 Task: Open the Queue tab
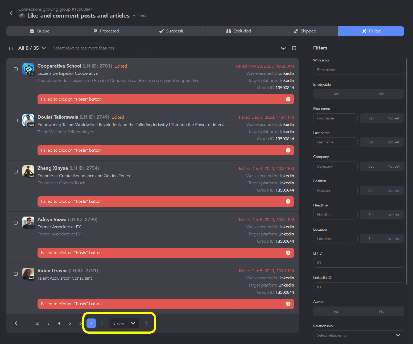[x=39, y=31]
